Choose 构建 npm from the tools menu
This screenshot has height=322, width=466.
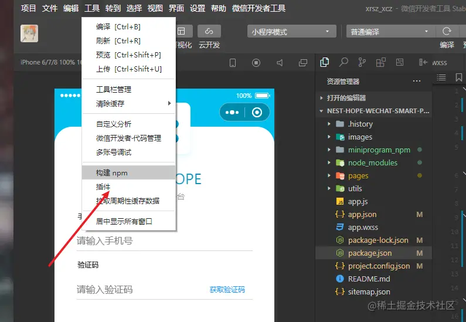(x=129, y=173)
